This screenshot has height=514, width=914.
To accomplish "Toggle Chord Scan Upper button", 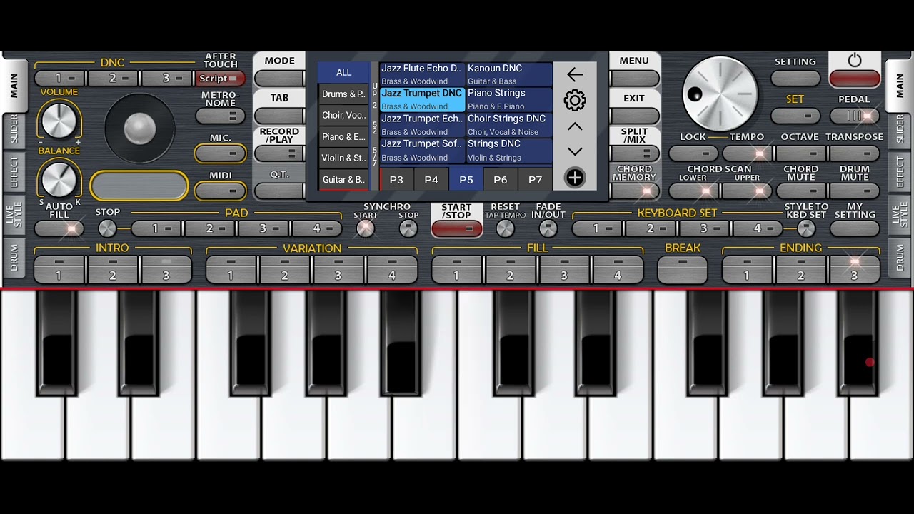I will (x=747, y=191).
